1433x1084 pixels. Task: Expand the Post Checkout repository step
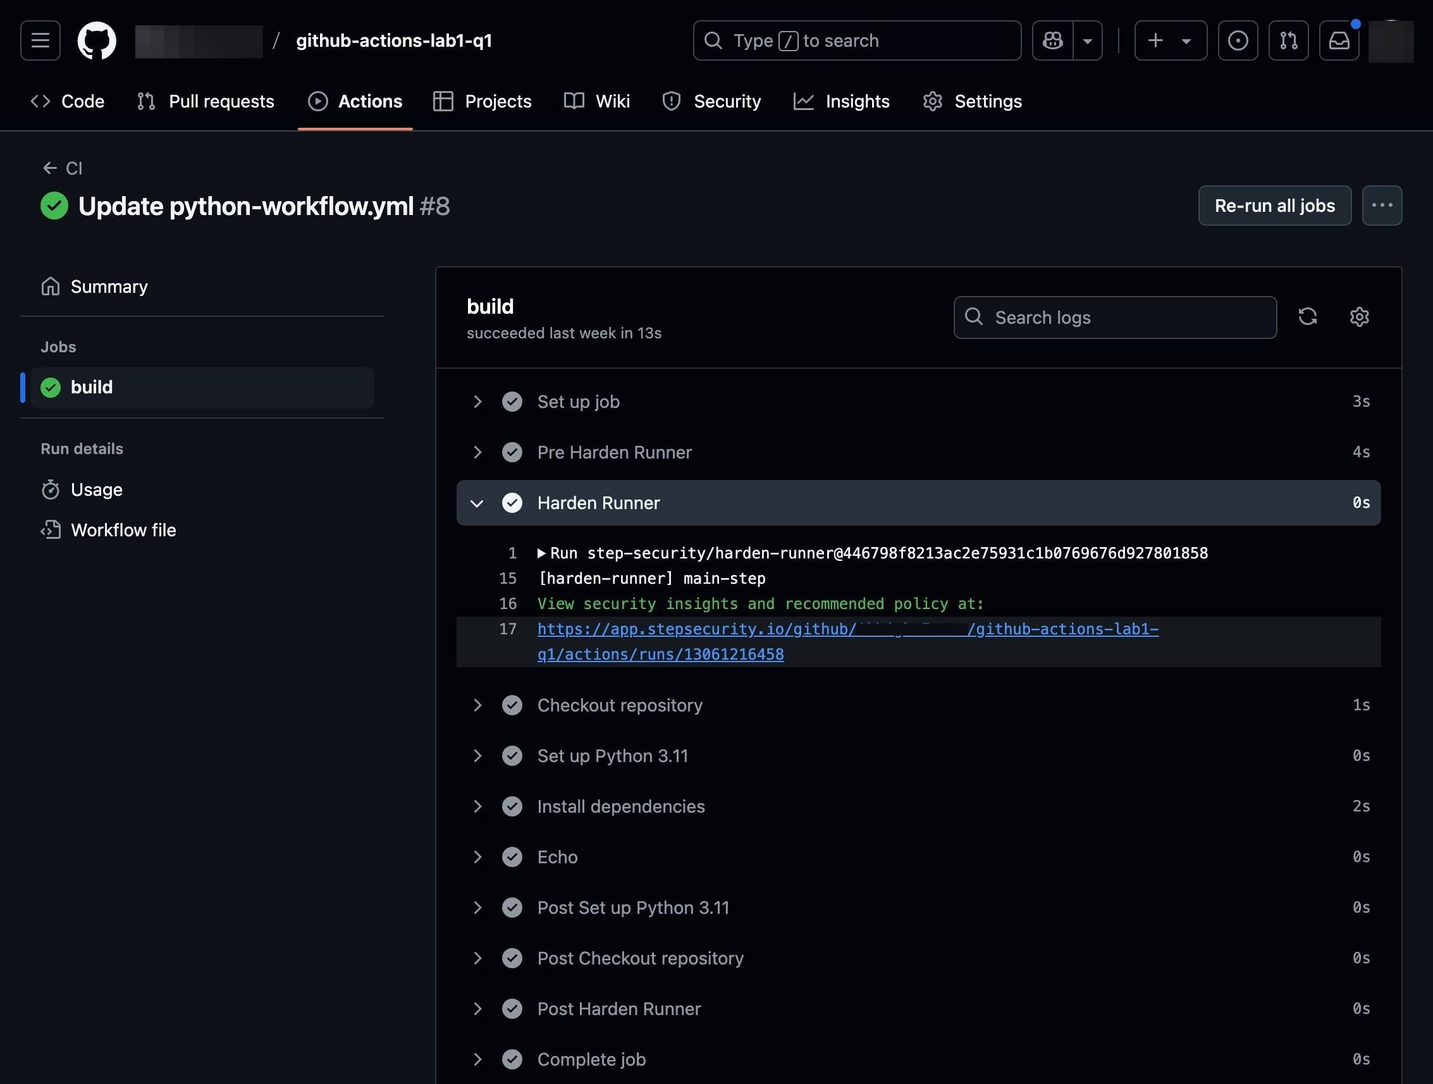tap(918, 958)
